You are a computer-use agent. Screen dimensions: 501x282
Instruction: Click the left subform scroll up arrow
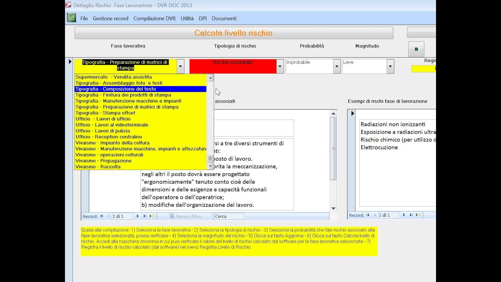pyautogui.click(x=333, y=114)
